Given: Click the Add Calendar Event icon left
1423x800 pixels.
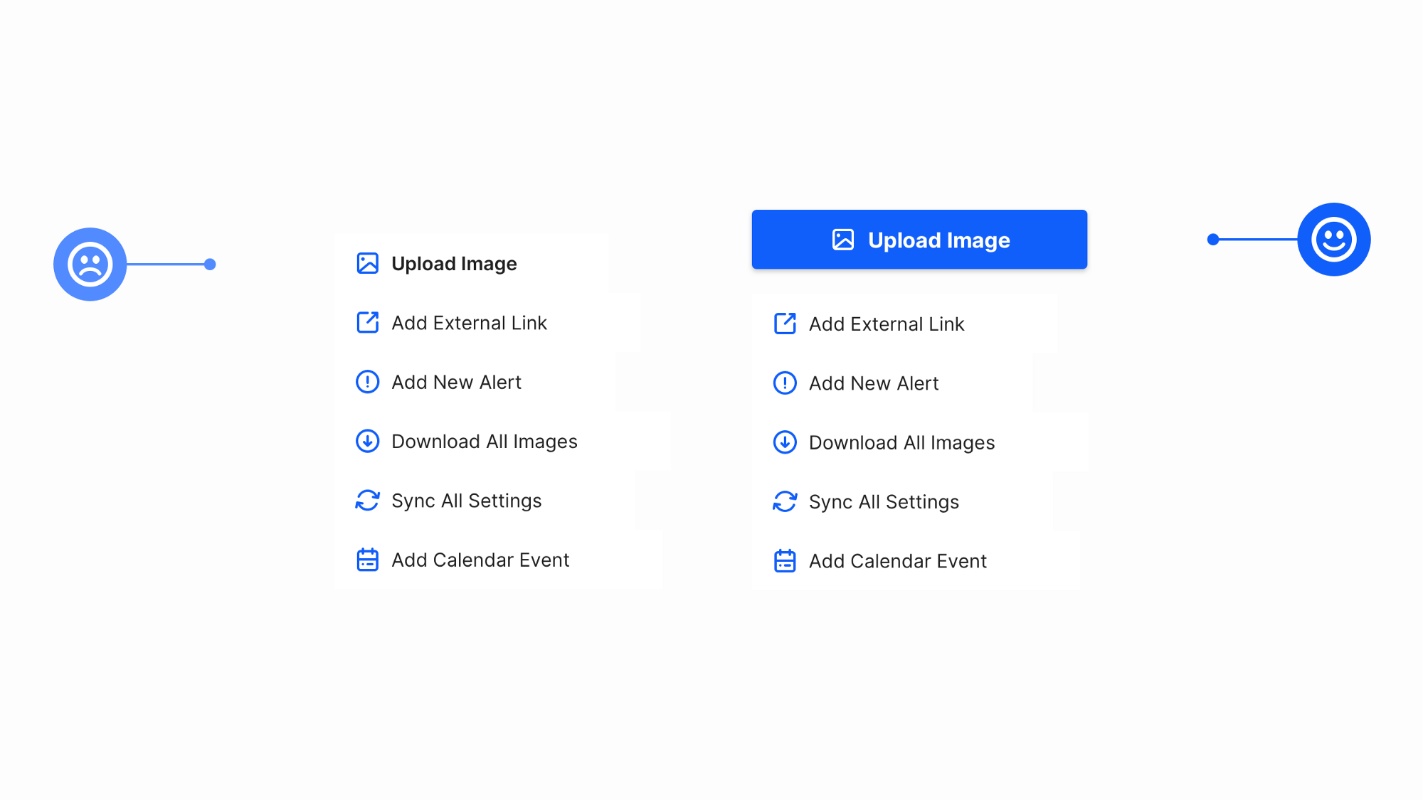Looking at the screenshot, I should (x=367, y=559).
